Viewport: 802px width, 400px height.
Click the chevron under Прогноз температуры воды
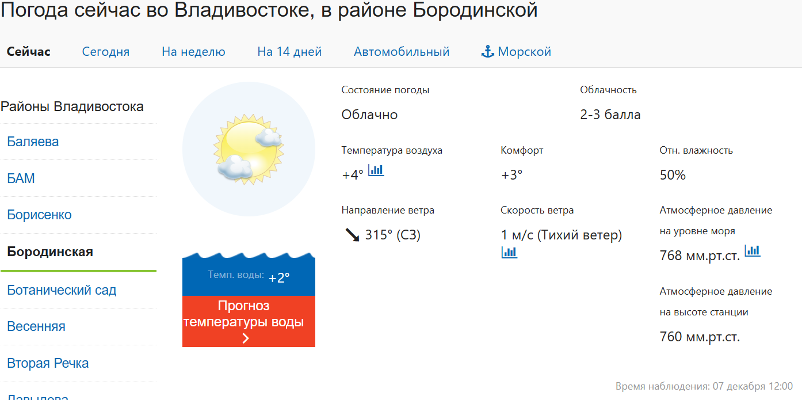246,338
